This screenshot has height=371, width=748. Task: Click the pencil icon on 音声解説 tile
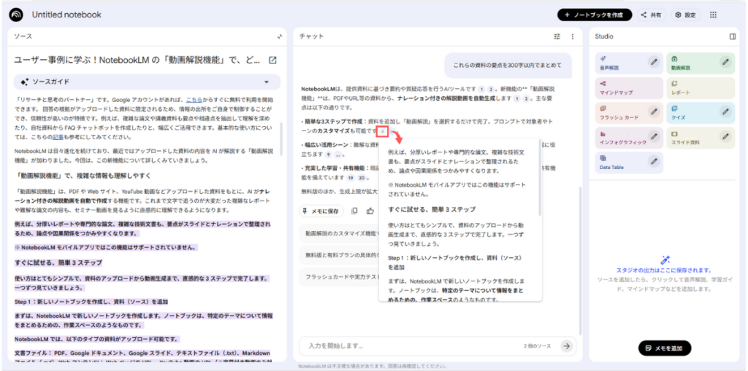coord(654,61)
